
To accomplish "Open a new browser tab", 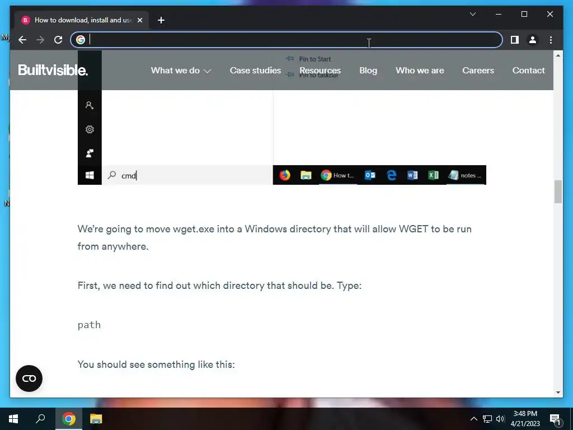I will [x=161, y=20].
